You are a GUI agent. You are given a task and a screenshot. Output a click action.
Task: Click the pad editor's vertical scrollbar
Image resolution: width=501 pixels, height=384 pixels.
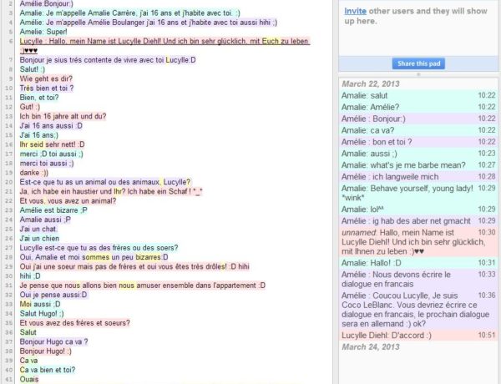333,192
